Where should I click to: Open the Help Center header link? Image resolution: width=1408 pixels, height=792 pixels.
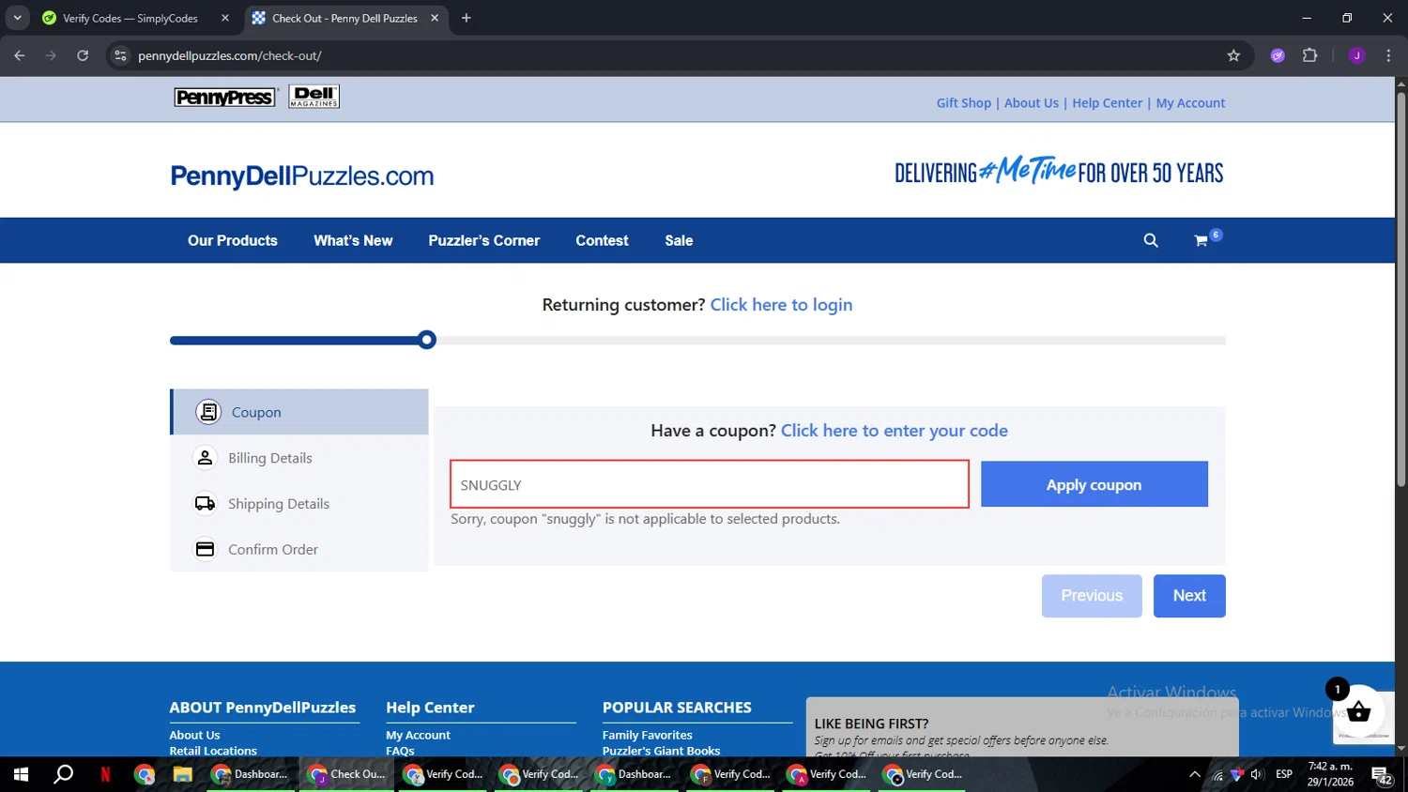[1107, 103]
